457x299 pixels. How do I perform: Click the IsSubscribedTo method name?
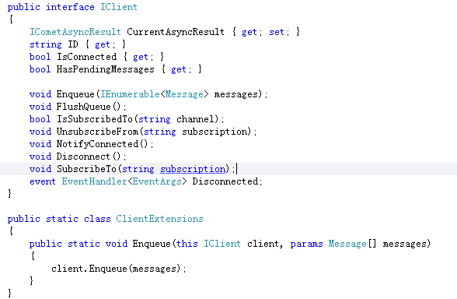[x=95, y=119]
